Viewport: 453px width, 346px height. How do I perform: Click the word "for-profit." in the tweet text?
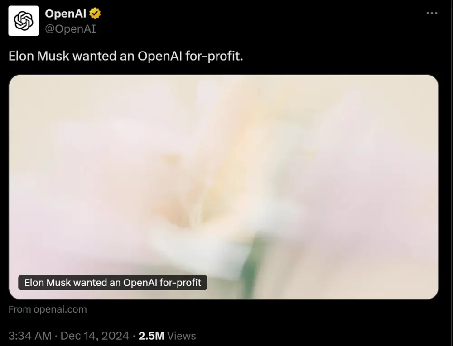click(214, 56)
